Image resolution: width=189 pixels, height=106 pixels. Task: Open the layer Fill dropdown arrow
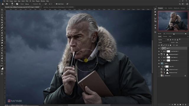[179, 45]
